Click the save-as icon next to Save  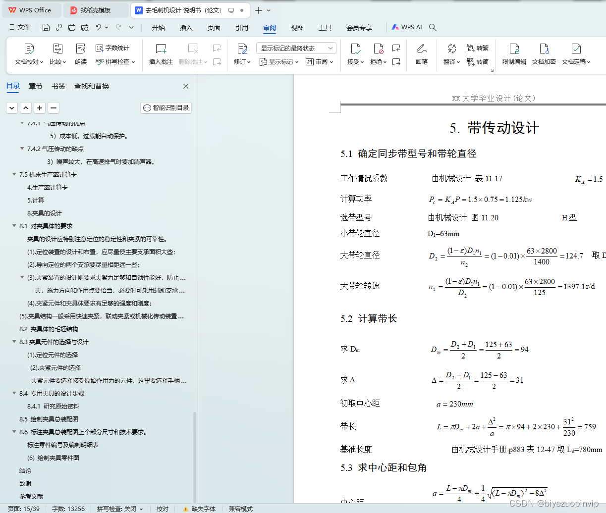tap(59, 28)
